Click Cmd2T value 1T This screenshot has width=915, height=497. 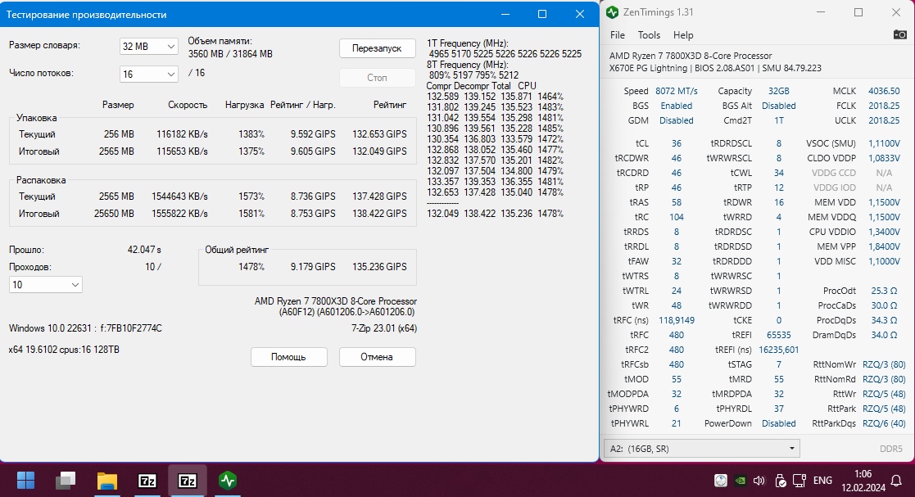[778, 120]
